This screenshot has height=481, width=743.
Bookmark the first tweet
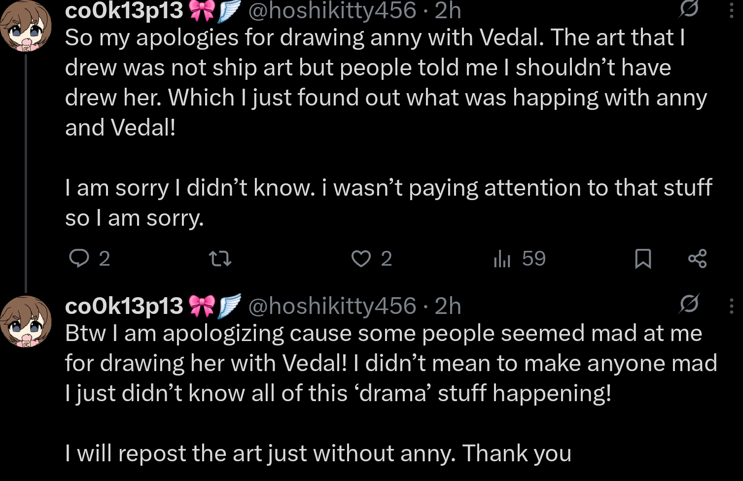click(x=642, y=258)
